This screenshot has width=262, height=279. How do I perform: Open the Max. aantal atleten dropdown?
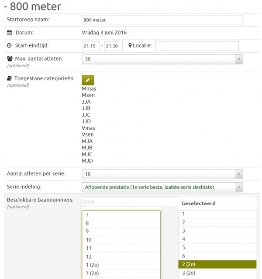tap(162, 59)
